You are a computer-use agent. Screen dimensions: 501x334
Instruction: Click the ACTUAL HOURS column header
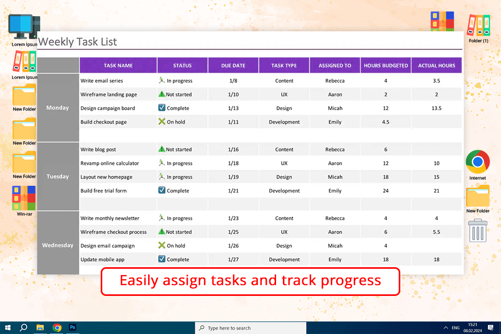436,65
